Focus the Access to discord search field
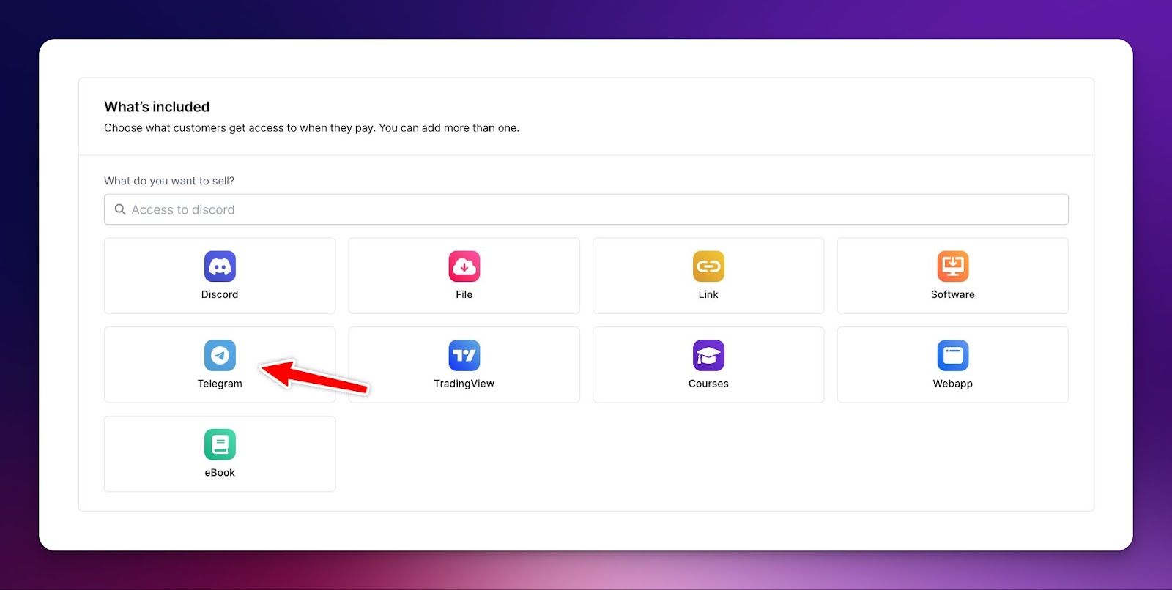The image size is (1172, 590). tap(586, 209)
